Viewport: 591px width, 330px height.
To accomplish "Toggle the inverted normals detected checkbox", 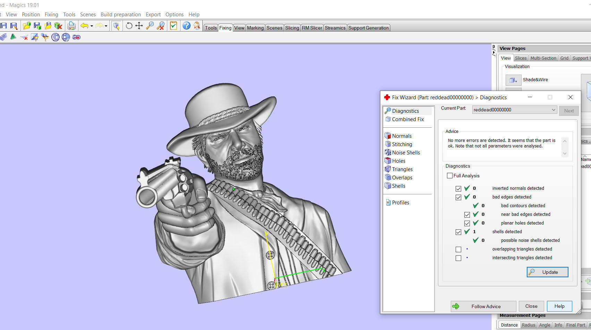I will (x=458, y=188).
